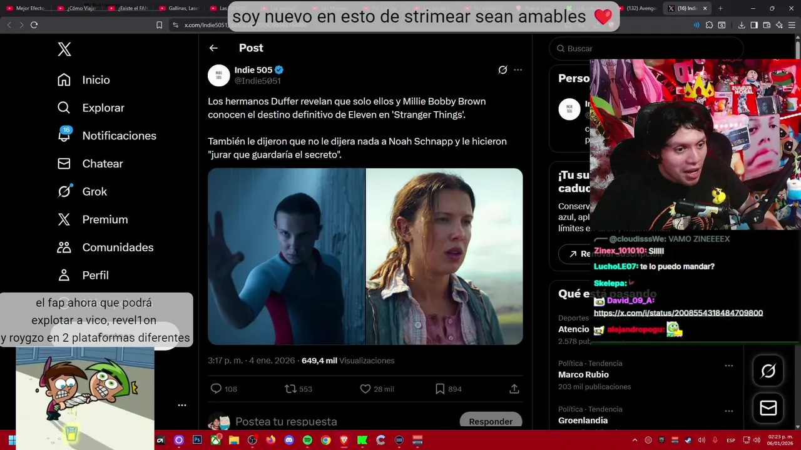Open Marco Rubio trend
The image size is (801, 450).
click(x=583, y=374)
